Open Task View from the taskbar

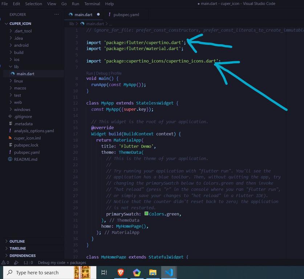pyautogui.click(x=104, y=272)
